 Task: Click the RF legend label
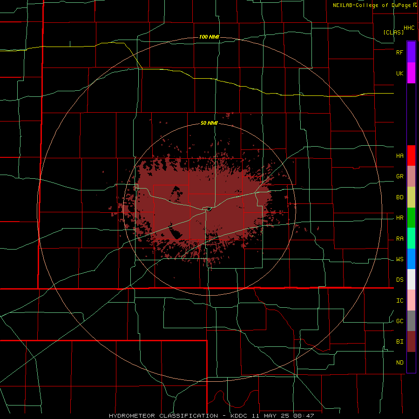pos(399,52)
